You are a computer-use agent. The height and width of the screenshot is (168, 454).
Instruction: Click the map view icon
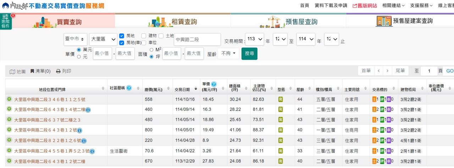(x=12, y=71)
